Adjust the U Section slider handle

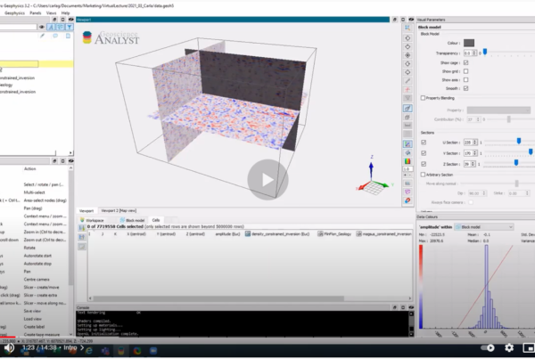tap(517, 141)
